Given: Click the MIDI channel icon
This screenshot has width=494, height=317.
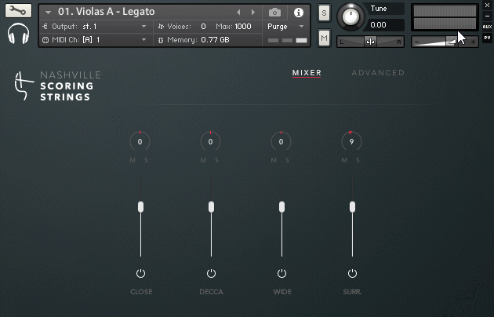Looking at the screenshot, I should click(45, 40).
